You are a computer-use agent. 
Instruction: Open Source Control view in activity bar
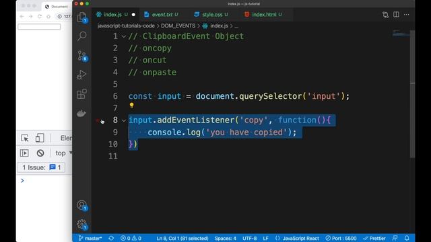point(82,56)
